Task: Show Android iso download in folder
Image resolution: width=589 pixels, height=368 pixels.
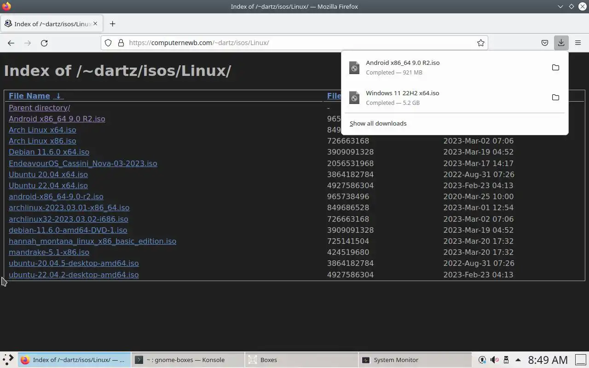Action: coord(555,67)
